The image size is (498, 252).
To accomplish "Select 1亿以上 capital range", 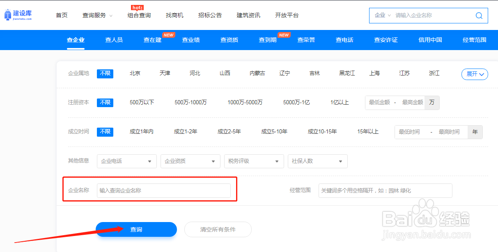I will [340, 103].
